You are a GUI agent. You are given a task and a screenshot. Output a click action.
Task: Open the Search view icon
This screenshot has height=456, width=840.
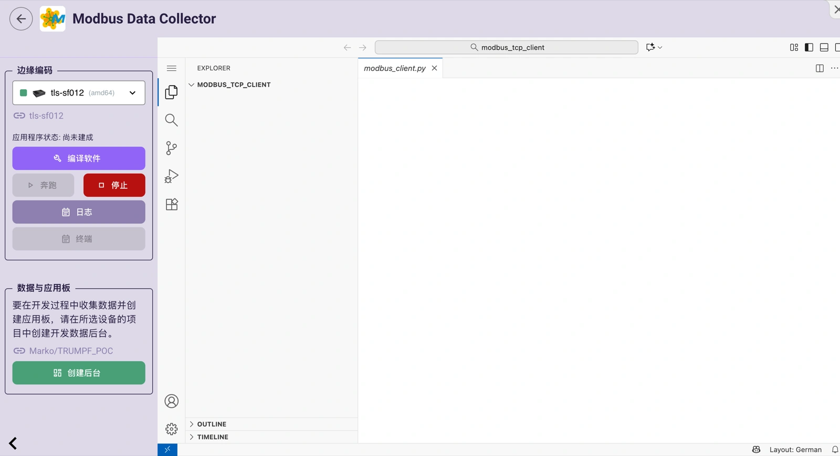coord(172,120)
